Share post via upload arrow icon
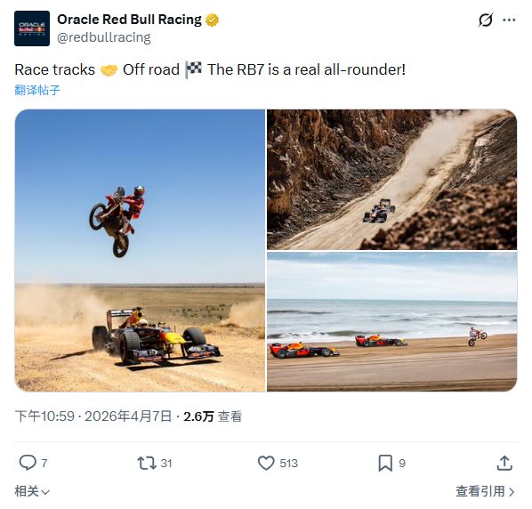This screenshot has width=532, height=509. [504, 463]
